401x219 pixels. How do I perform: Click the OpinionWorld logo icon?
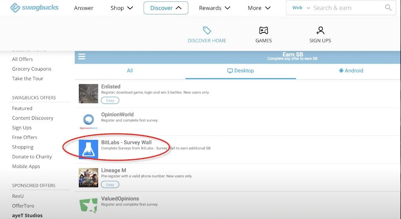(88, 122)
